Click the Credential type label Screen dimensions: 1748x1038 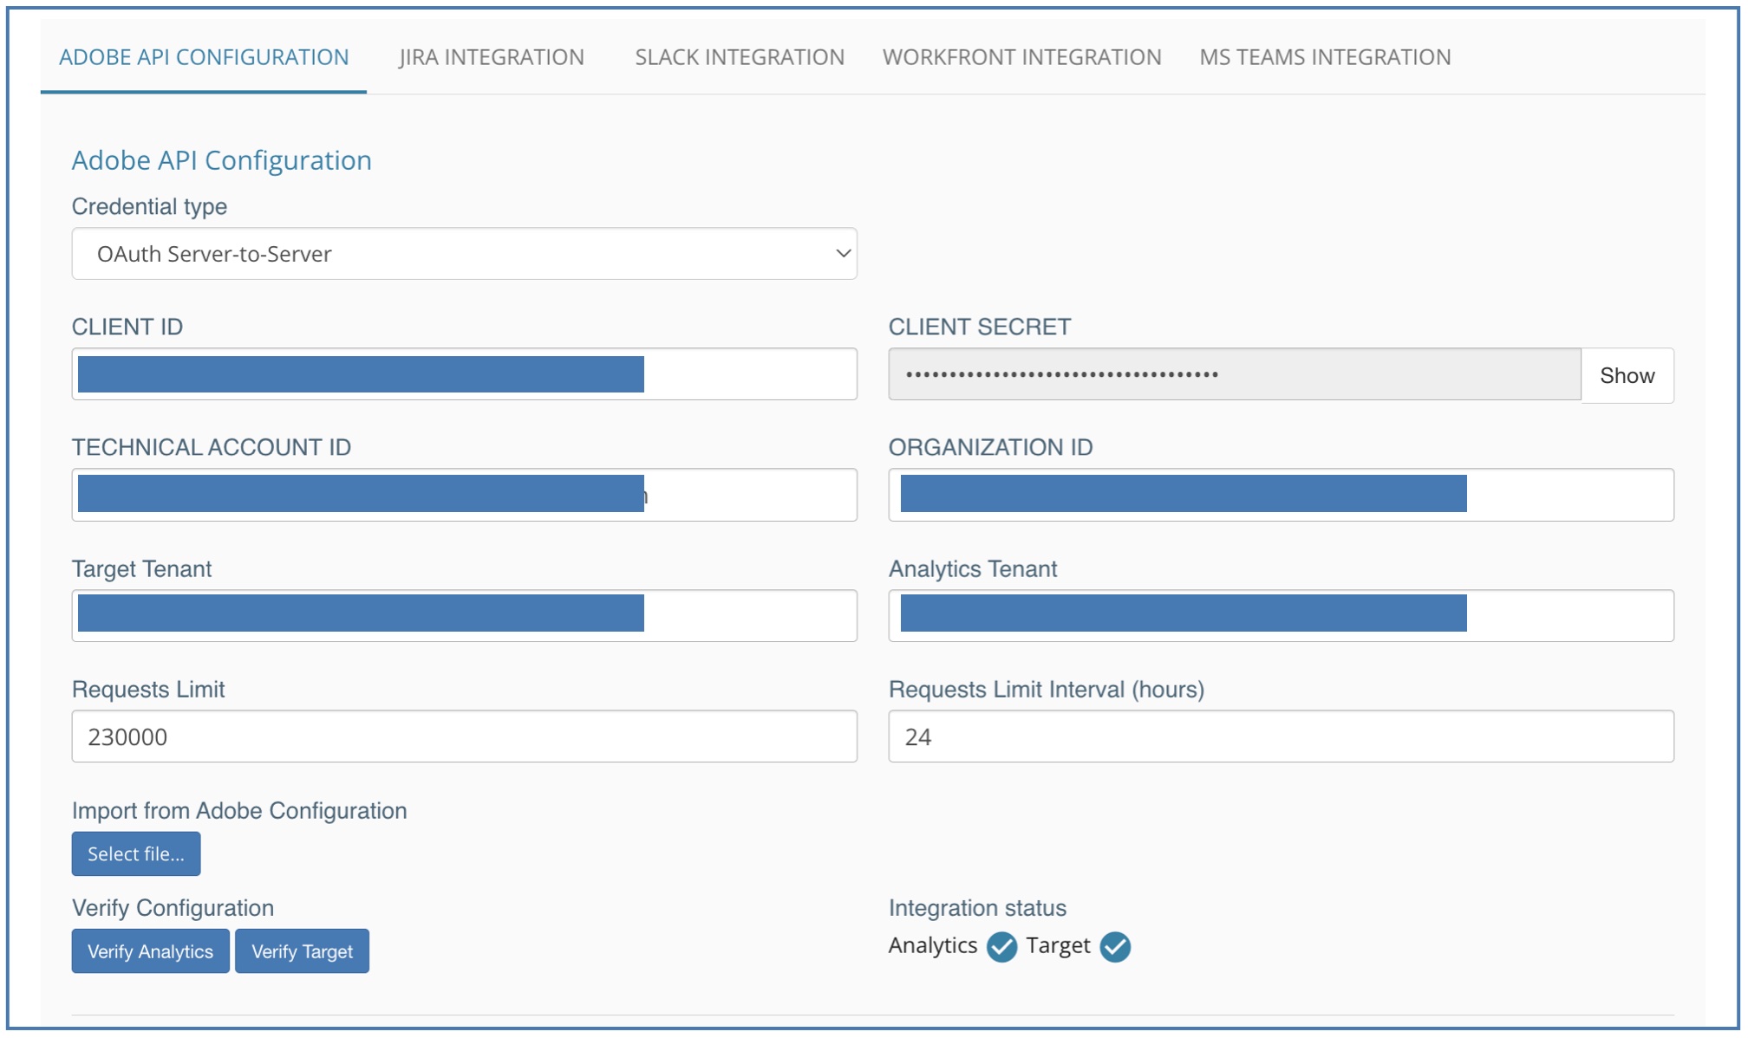pyautogui.click(x=149, y=207)
